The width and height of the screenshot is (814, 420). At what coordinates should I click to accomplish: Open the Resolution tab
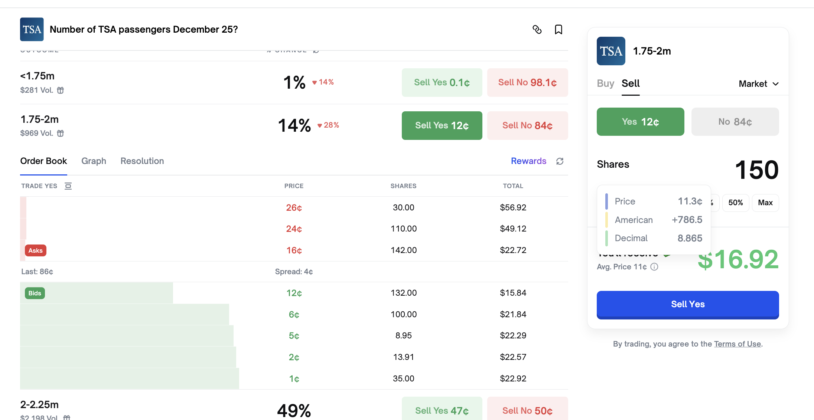tap(142, 161)
